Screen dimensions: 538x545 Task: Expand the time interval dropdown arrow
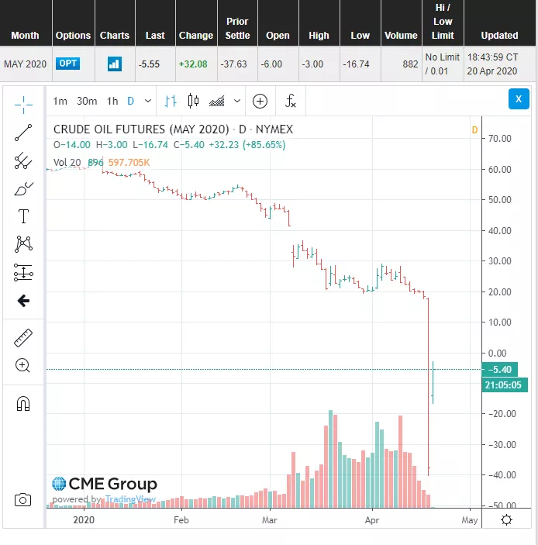pyautogui.click(x=148, y=101)
